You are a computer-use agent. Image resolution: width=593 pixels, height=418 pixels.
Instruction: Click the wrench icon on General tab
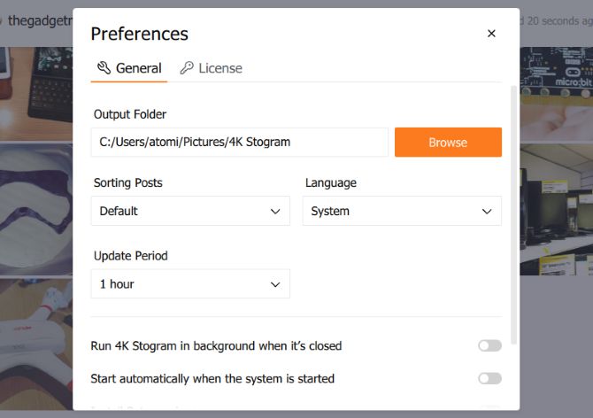click(x=104, y=68)
